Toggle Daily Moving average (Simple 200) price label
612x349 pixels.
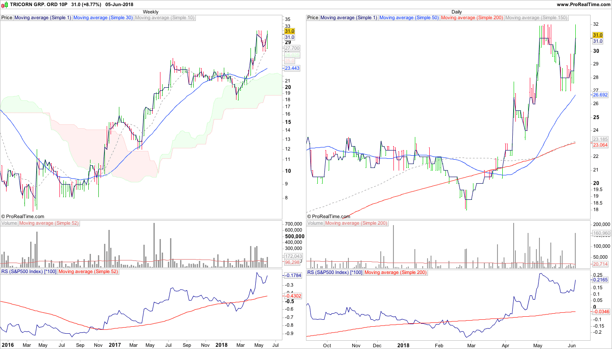(472, 18)
